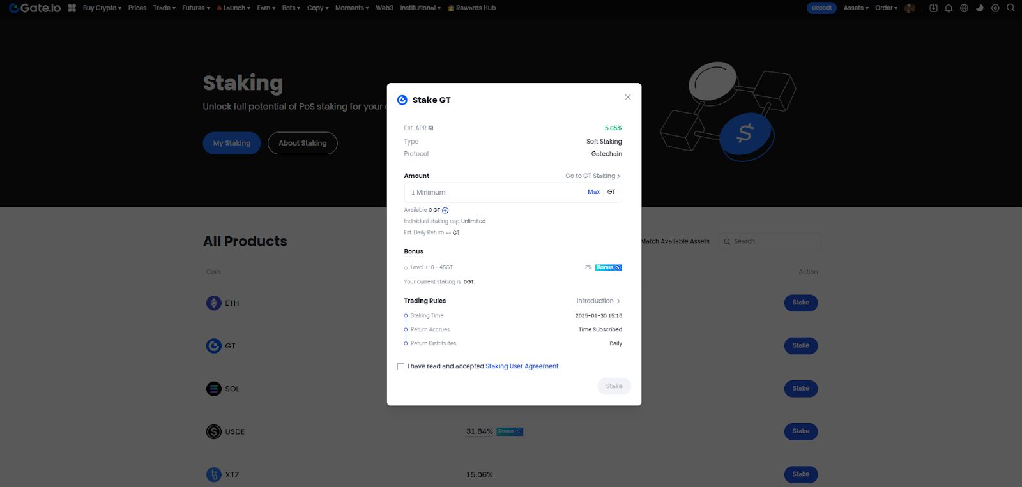This screenshot has width=1022, height=487.
Task: Expand the Futures menu dropdown
Action: point(195,8)
